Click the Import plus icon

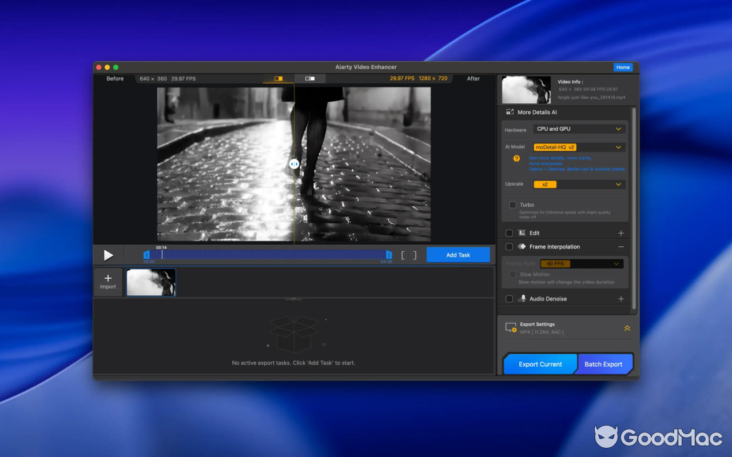[108, 278]
